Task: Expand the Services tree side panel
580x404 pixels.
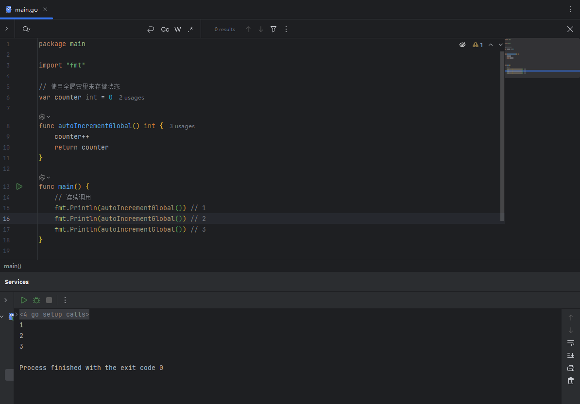Action: click(x=5, y=300)
